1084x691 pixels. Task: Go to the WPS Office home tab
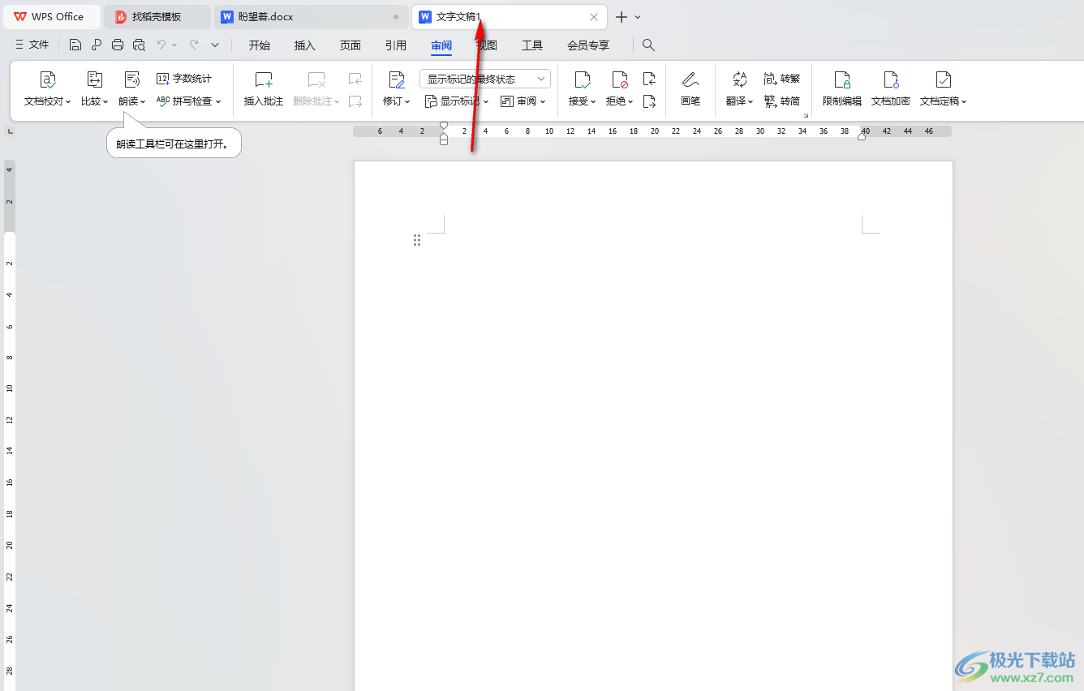click(51, 16)
